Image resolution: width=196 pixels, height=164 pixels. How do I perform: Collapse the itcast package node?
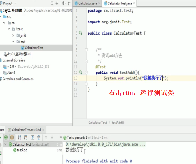tap(9, 29)
